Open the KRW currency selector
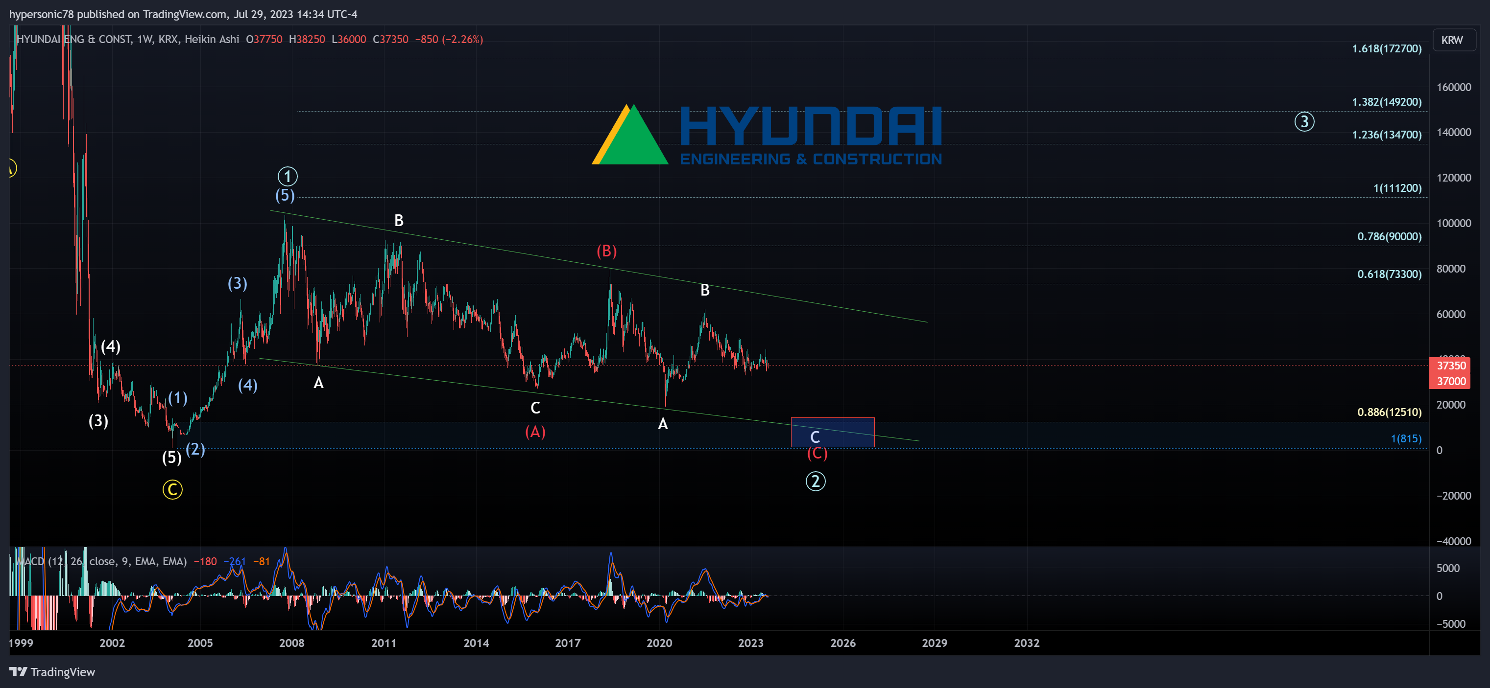The image size is (1490, 688). (1454, 40)
